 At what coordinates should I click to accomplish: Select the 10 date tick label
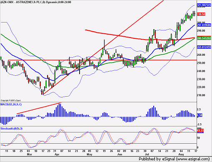36,151
